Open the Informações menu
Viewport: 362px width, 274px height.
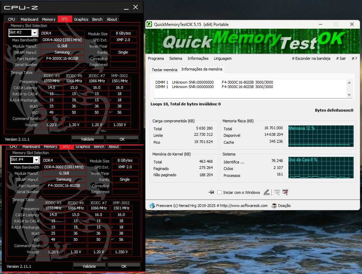[x=198, y=58]
